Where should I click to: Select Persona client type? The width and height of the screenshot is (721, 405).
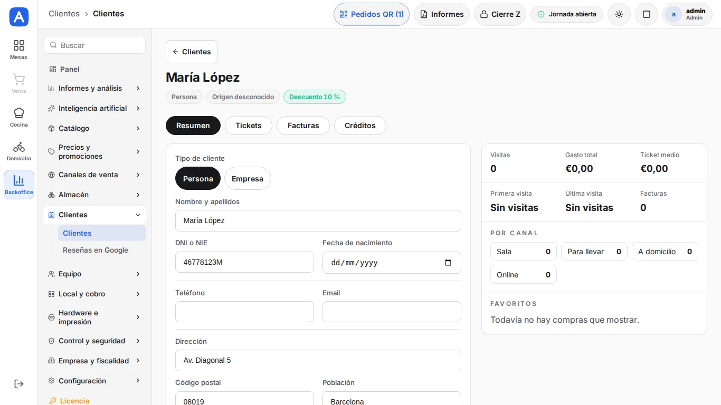point(198,178)
